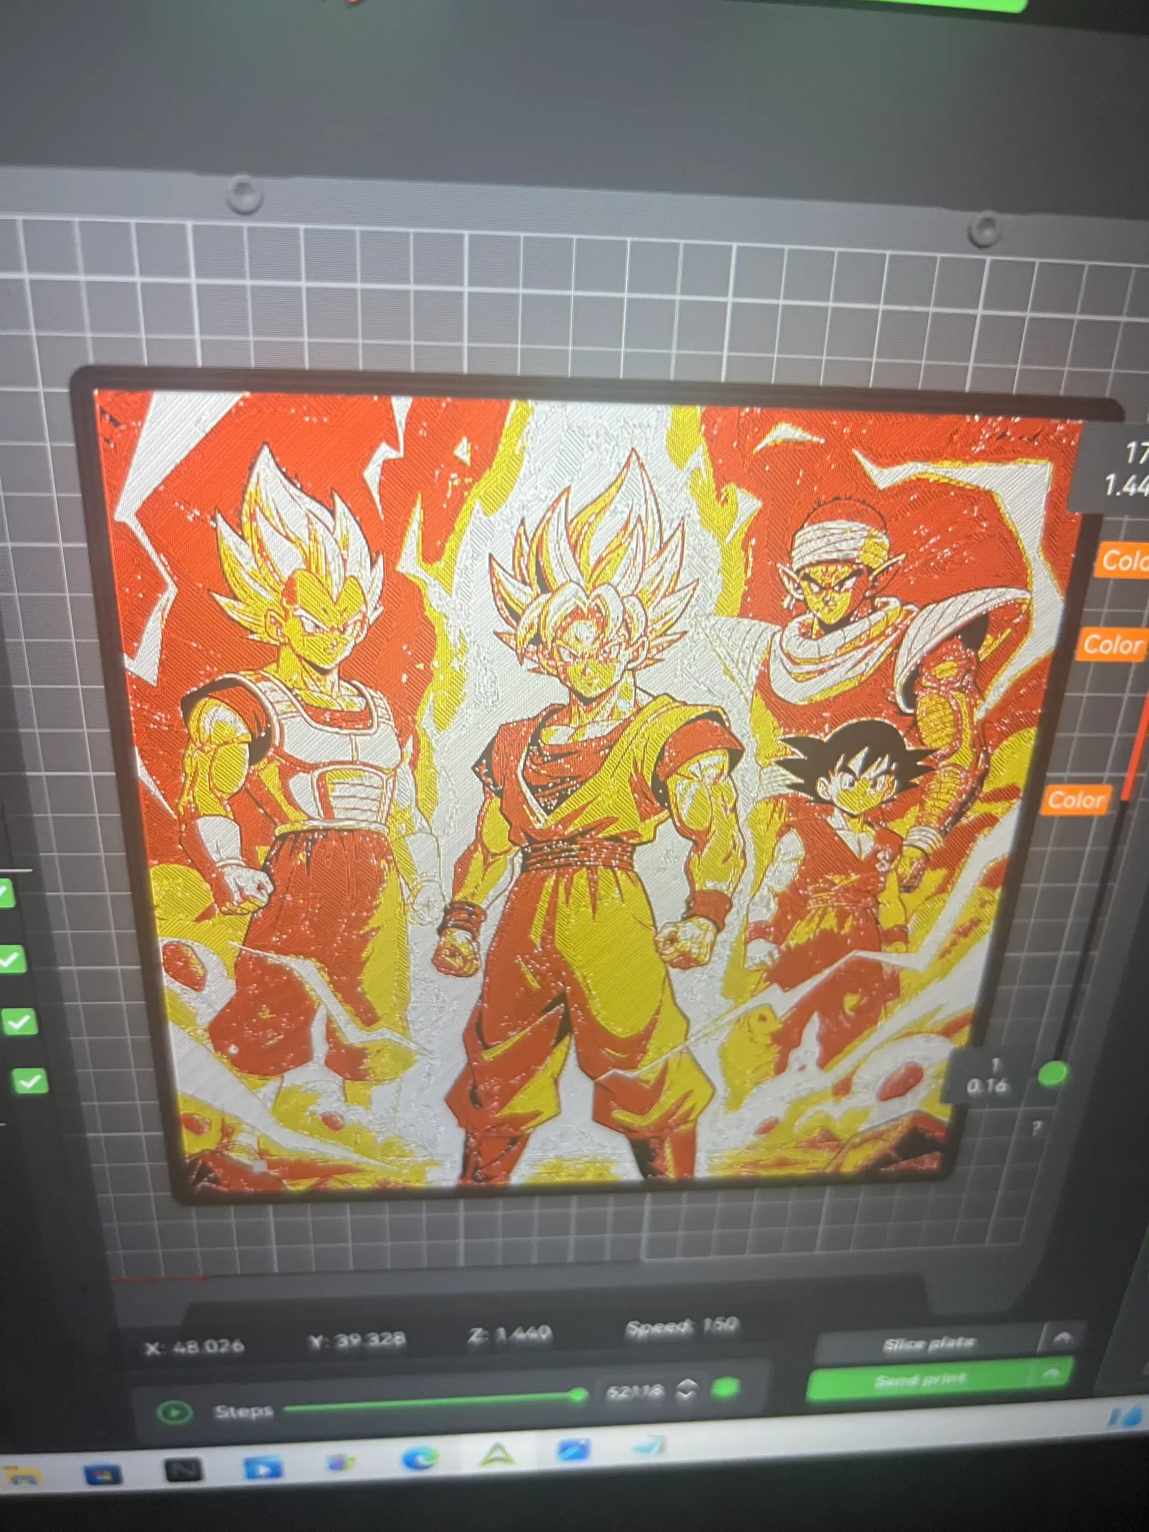The width and height of the screenshot is (1149, 1532).
Task: Click the question mark help icon below the layer slider
Action: 1037,1130
